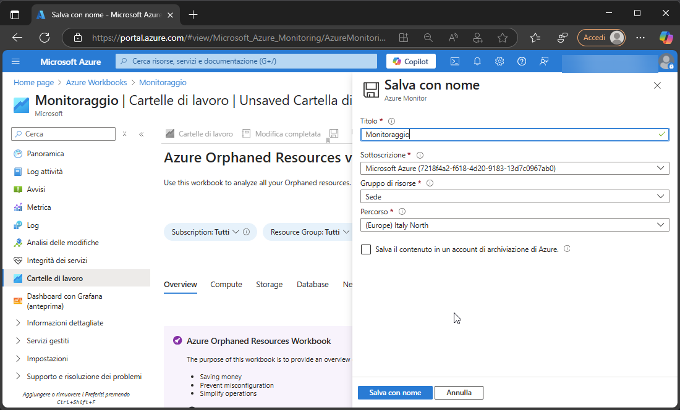Go to Azure Workbooks breadcrumb link
The height and width of the screenshot is (410, 680).
pos(96,82)
